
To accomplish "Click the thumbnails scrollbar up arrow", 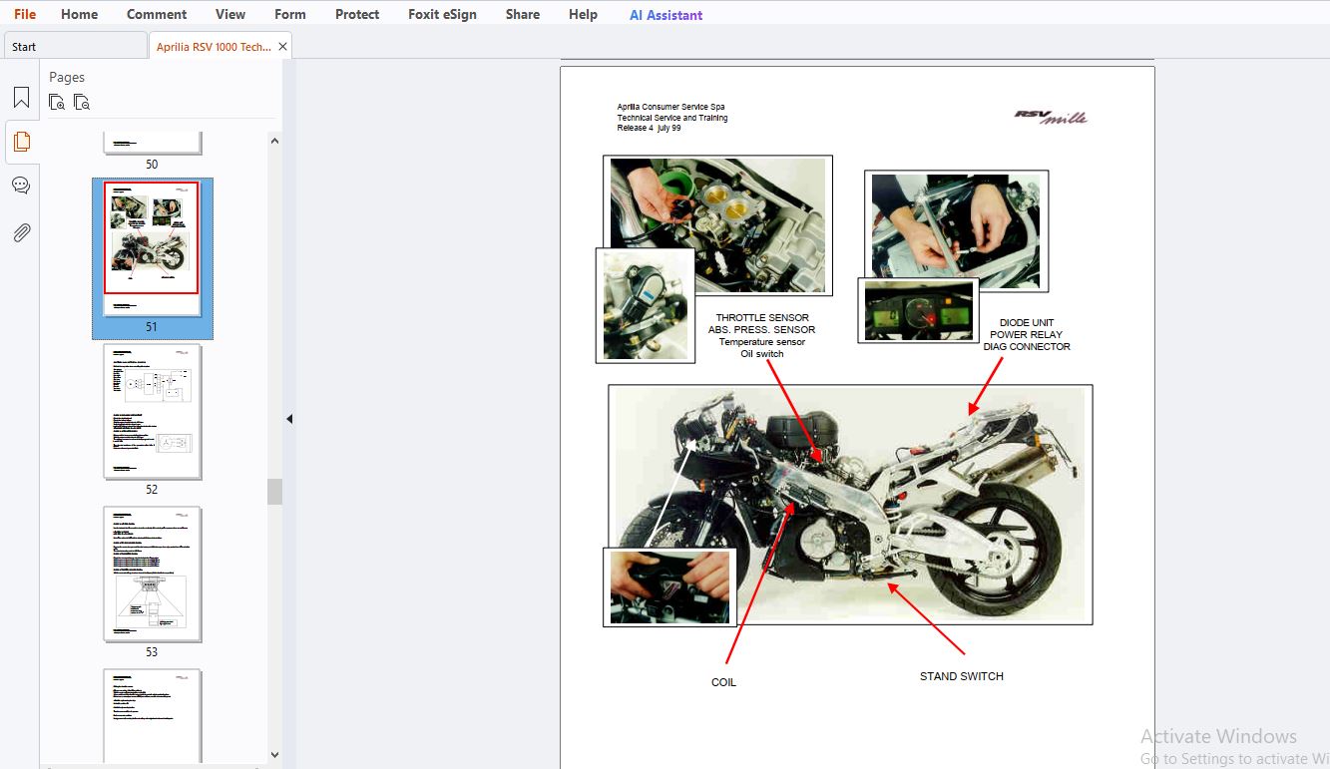I will point(275,141).
